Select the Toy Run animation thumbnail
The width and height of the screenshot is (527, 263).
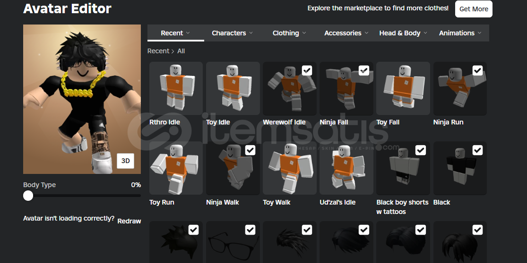[176, 168]
